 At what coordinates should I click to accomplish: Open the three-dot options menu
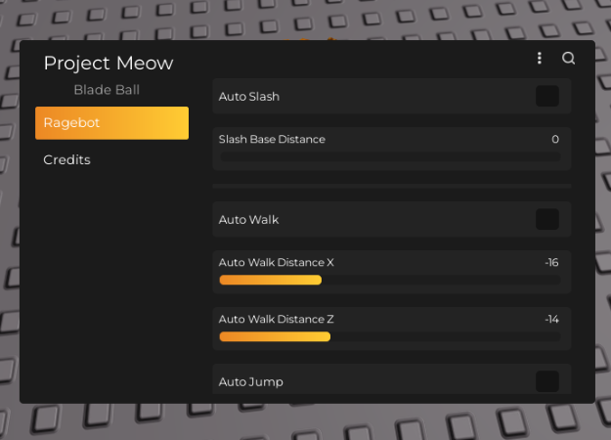pyautogui.click(x=540, y=59)
